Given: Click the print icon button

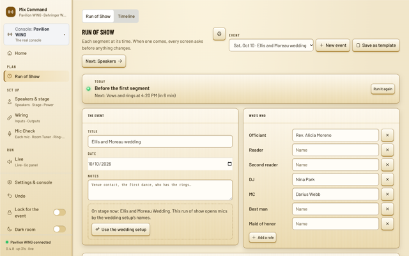Looking at the screenshot, I should click(x=219, y=34).
